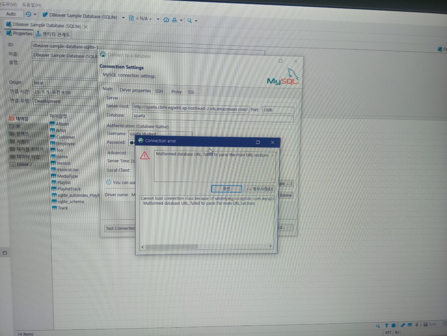Image resolution: width=447 pixels, height=336 pixels.
Task: Click the 도움말(H) menu
Action: [31, 5]
